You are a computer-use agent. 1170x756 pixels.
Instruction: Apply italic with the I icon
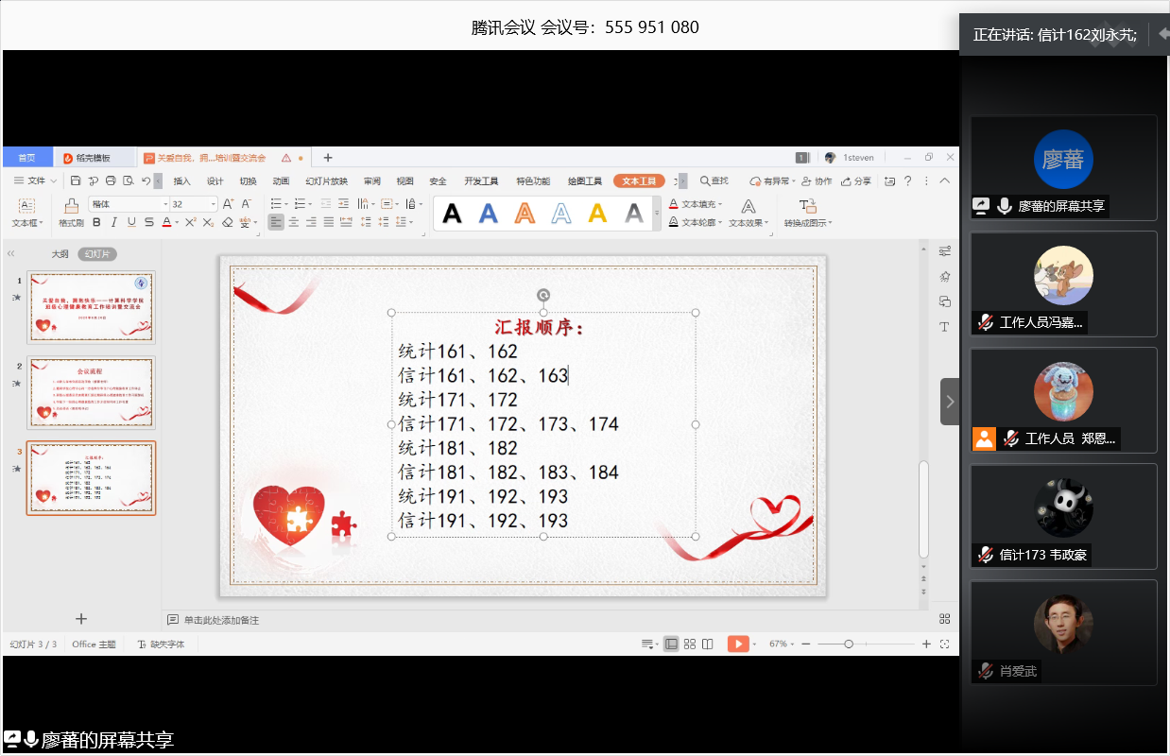[x=112, y=222]
